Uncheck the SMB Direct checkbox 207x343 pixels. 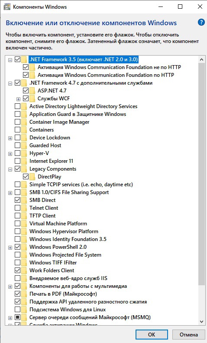tap(17, 200)
